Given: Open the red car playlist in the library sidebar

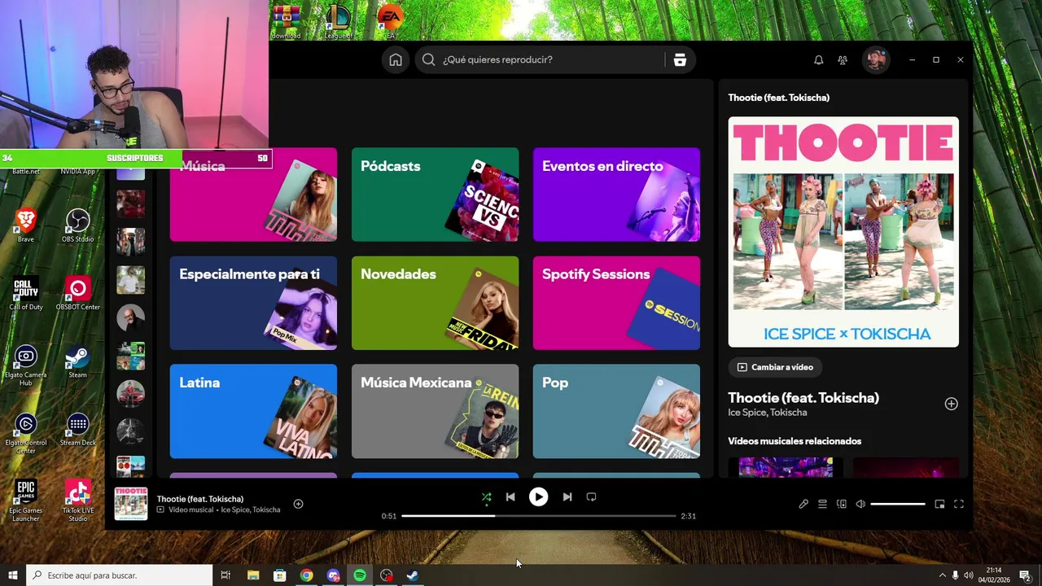Looking at the screenshot, I should pos(130,394).
